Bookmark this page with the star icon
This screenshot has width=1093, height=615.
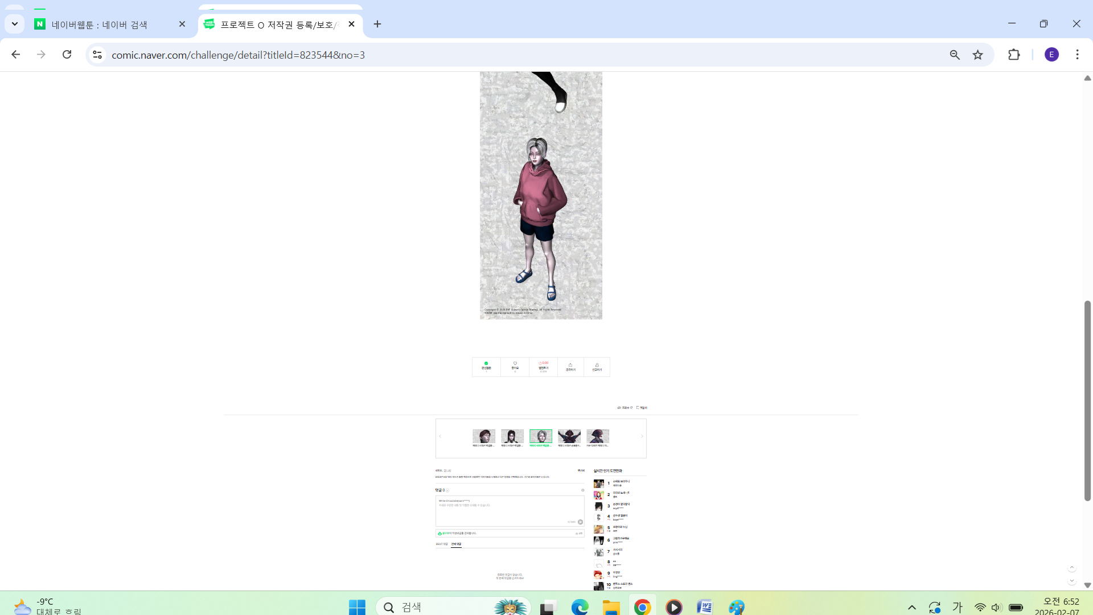(977, 55)
